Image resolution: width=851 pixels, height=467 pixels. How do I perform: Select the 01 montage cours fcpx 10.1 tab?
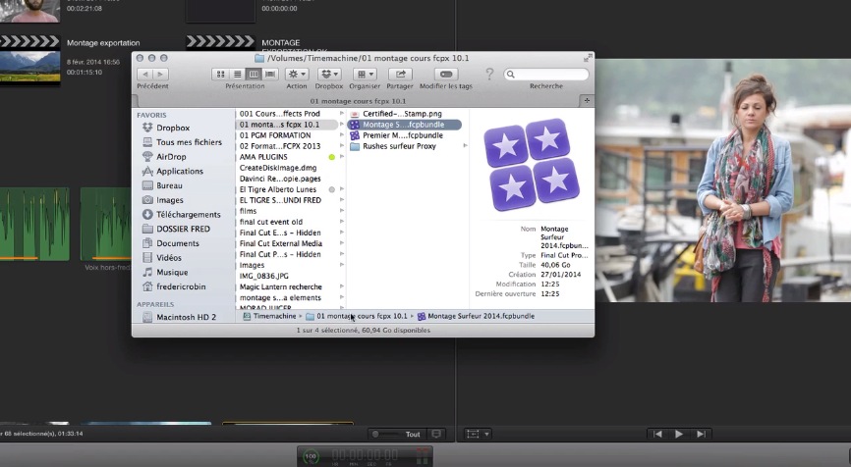point(359,100)
